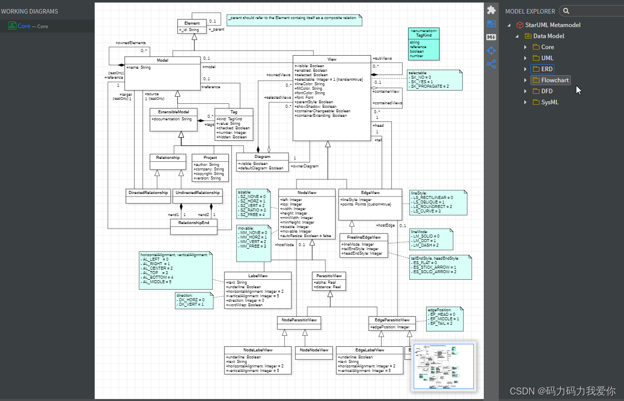
Task: Select the Diagram class box
Action: tap(262, 162)
